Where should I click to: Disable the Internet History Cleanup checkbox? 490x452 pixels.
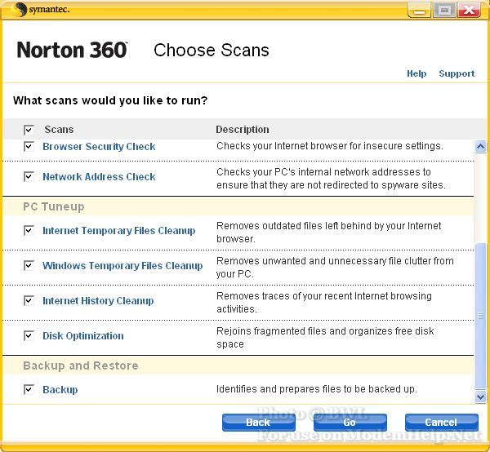[29, 300]
